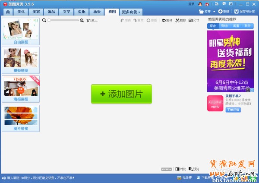This screenshot has width=259, height=183.
Task: Click the 1:1 original size (原大) button
Action: tap(92, 20)
